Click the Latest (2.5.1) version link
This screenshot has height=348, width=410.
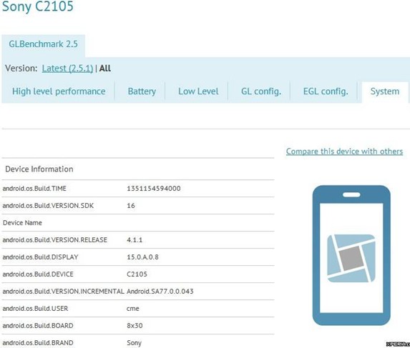67,69
